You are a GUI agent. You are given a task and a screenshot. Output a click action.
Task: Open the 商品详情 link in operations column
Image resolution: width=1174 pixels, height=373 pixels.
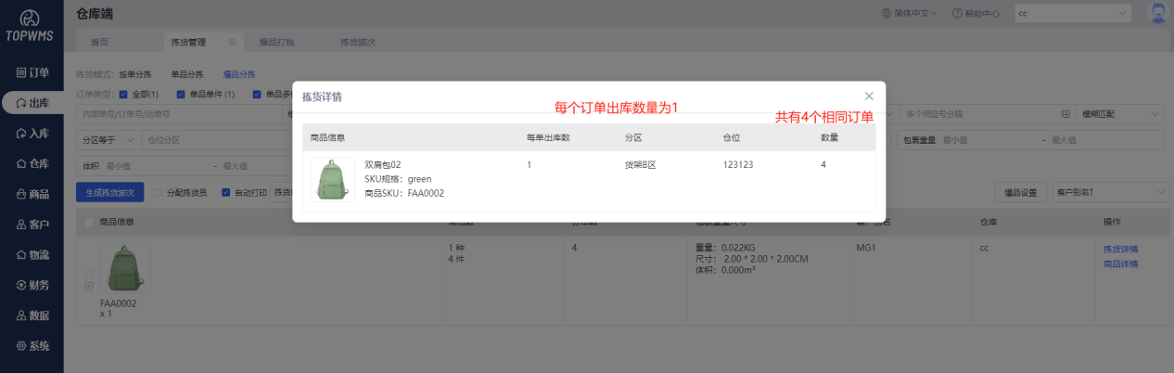click(1119, 264)
